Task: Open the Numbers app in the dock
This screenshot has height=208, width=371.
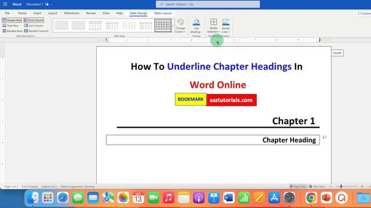Action: [244, 198]
